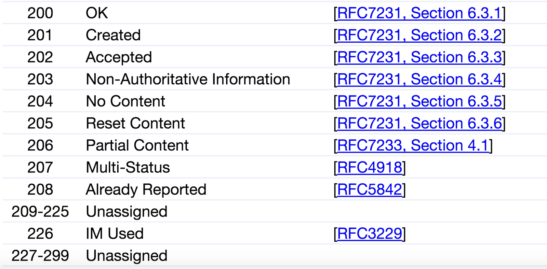Open the RFC7231 Section 6.3.1 link
Viewport: 547px width, 269px height.
(419, 13)
